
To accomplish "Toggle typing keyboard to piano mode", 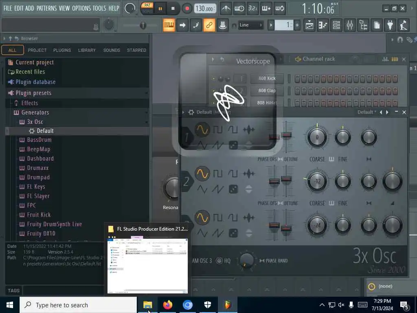I will click(x=169, y=25).
